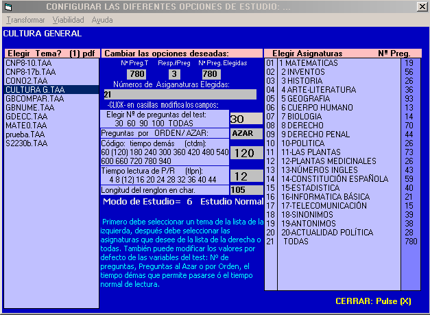This screenshot has width=430, height=315.
Task: Select subject 20-ACTUALIDAD POLÍTICA
Action: click(x=339, y=233)
